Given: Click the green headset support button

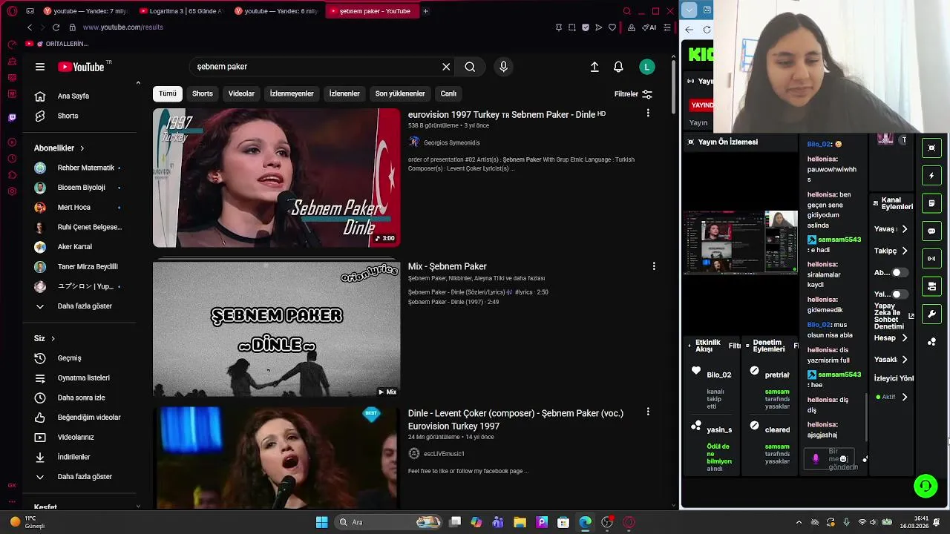Looking at the screenshot, I should point(926,486).
